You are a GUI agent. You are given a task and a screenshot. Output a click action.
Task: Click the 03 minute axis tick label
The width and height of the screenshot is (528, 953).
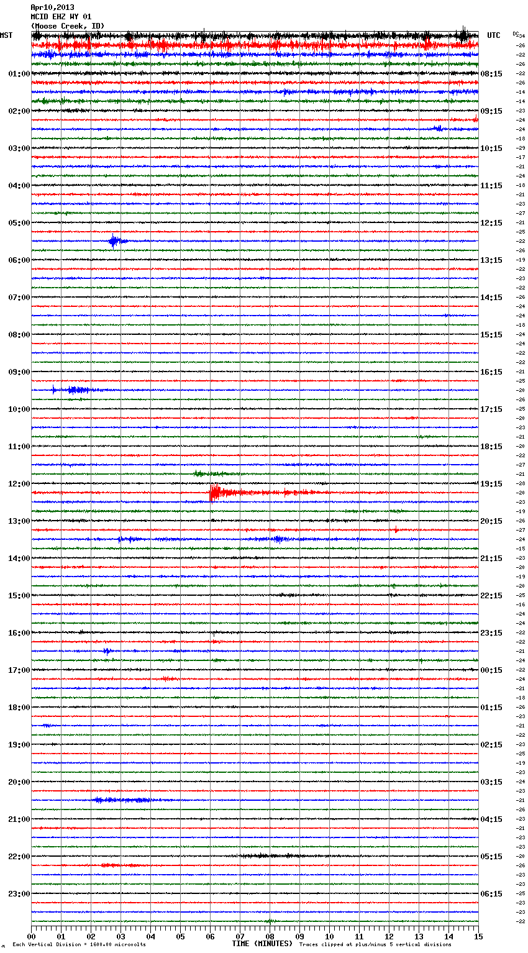(x=121, y=936)
